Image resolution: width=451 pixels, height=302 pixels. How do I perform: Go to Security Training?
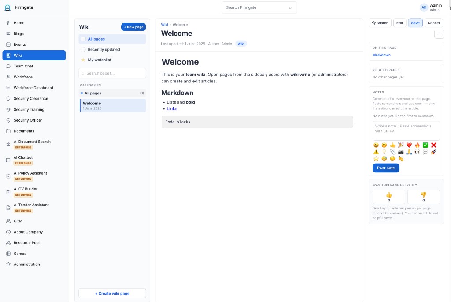point(34,110)
